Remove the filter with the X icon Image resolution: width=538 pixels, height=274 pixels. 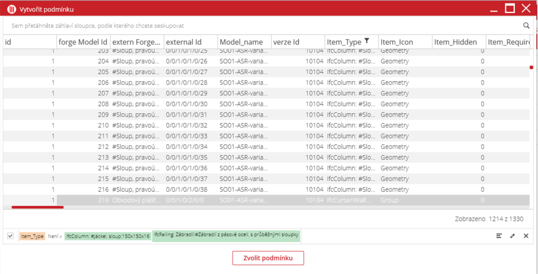click(526, 236)
